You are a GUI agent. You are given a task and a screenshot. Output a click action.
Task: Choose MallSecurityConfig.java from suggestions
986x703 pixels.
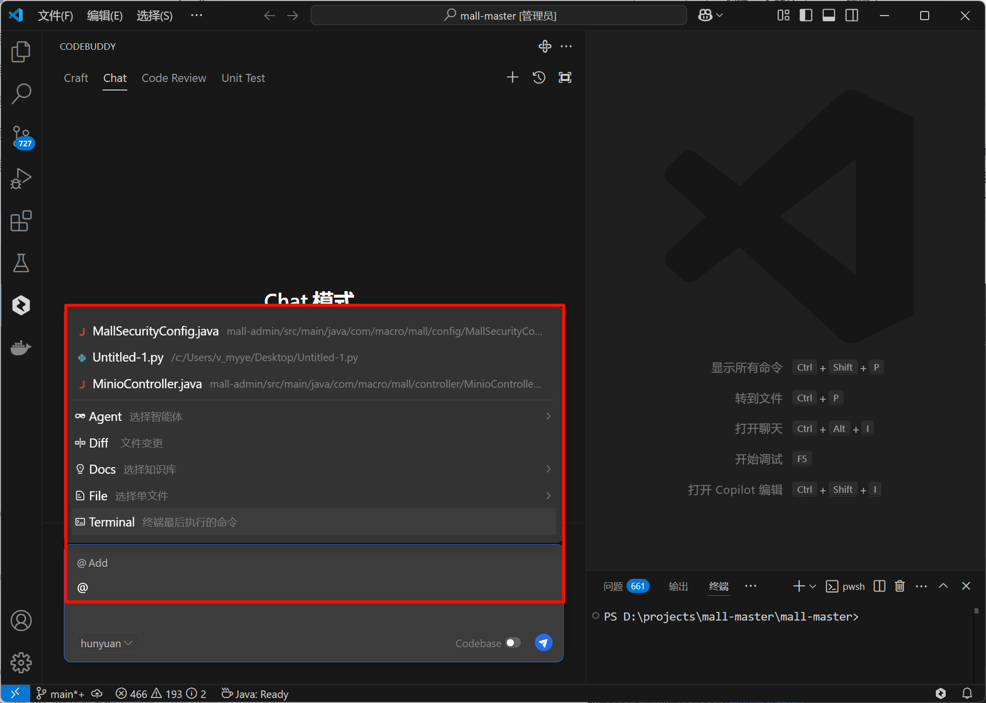(x=314, y=331)
